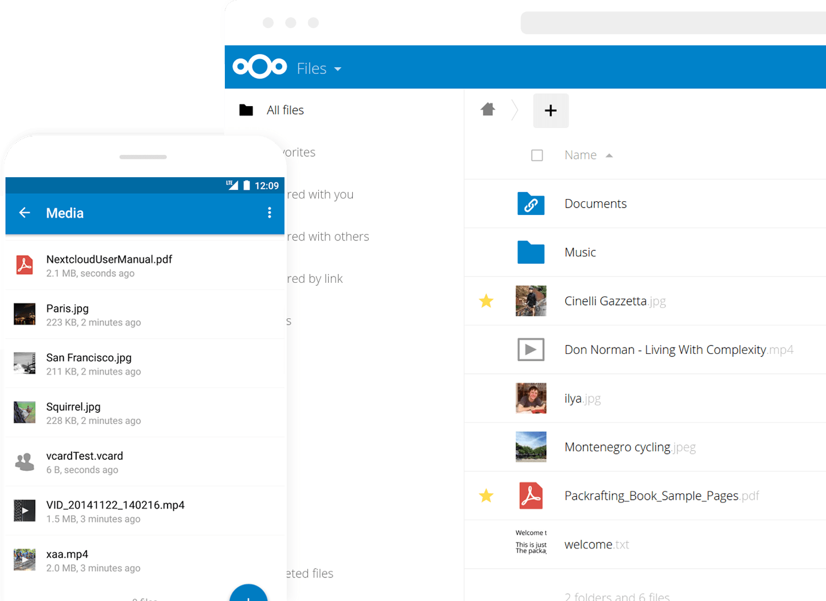Open Packrafting PDF file icon
The height and width of the screenshot is (601, 826).
[x=531, y=496]
